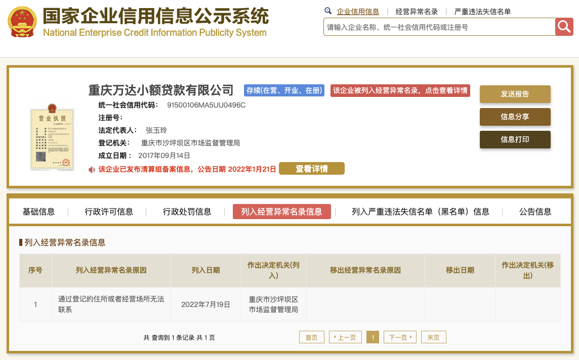Screen dimensions: 579x360
Task: Click the table cell 2022年7月19日
Action: [x=205, y=304]
